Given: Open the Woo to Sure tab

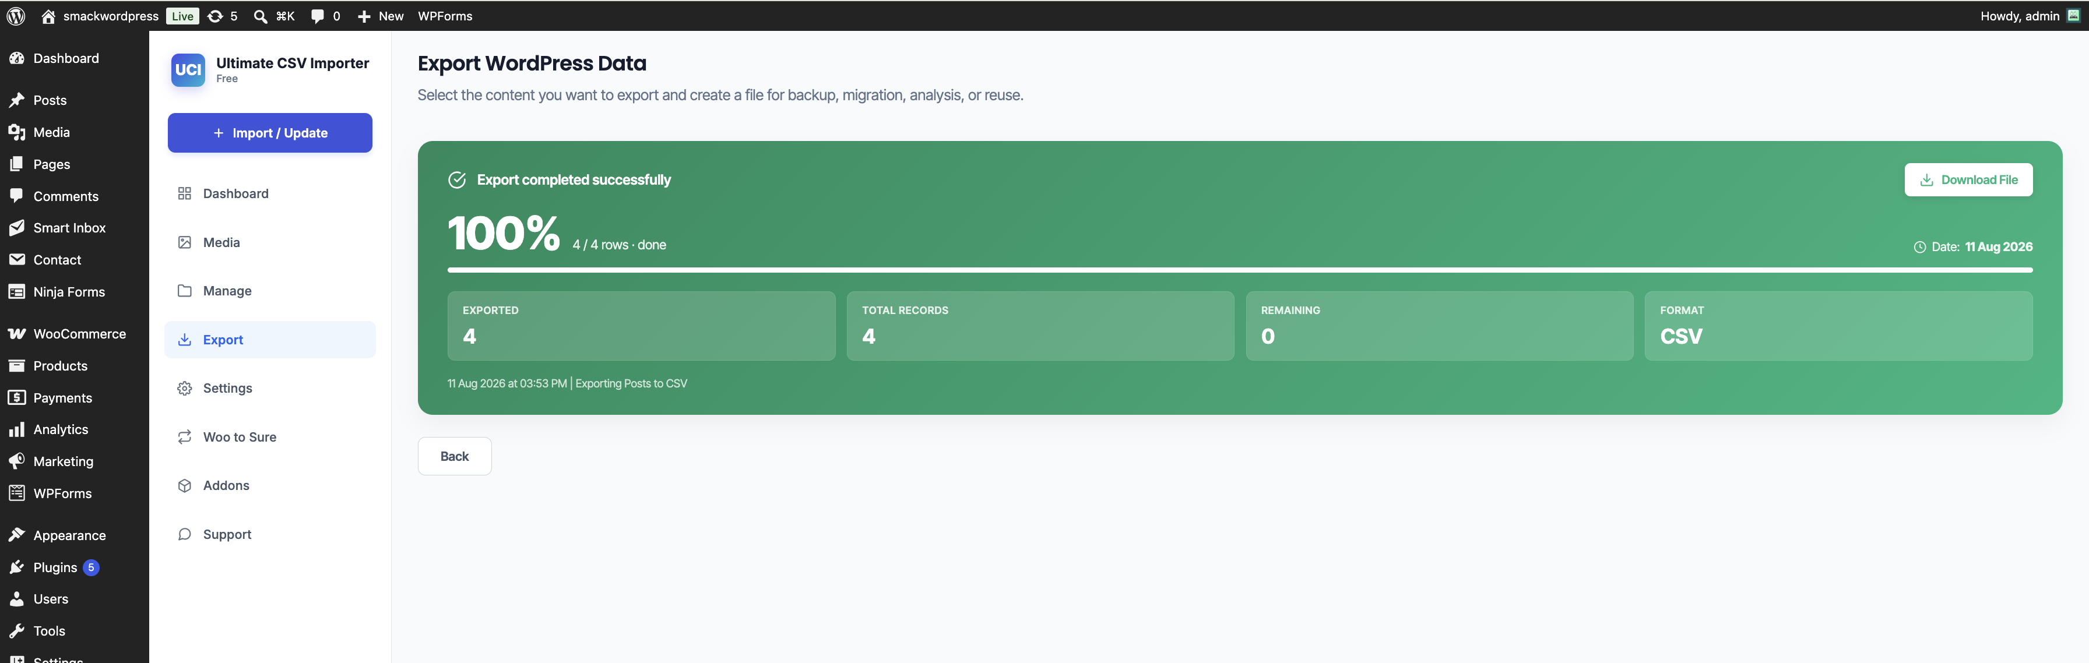Looking at the screenshot, I should [x=270, y=437].
